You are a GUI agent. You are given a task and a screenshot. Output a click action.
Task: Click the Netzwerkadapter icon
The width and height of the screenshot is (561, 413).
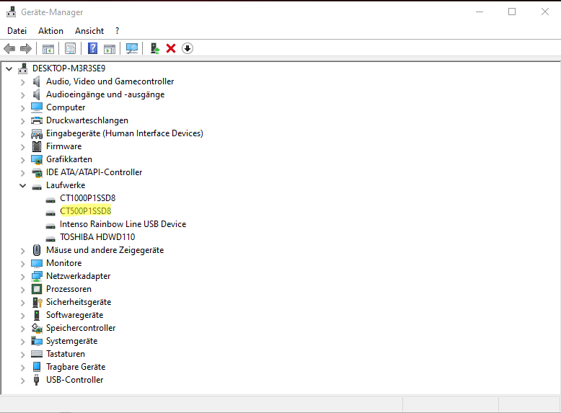[37, 276]
